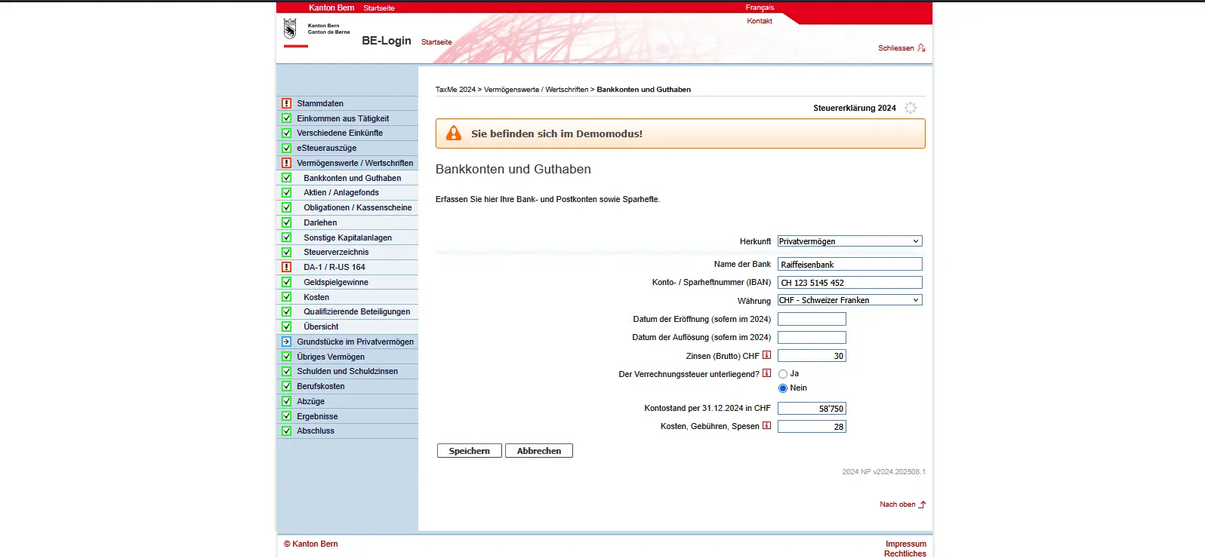Click the info icon beside Verrechnungssteuer question

[766, 373]
